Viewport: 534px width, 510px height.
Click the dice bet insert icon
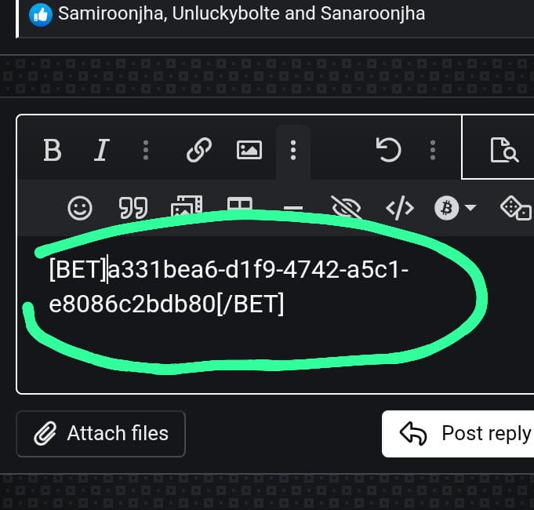pos(515,208)
